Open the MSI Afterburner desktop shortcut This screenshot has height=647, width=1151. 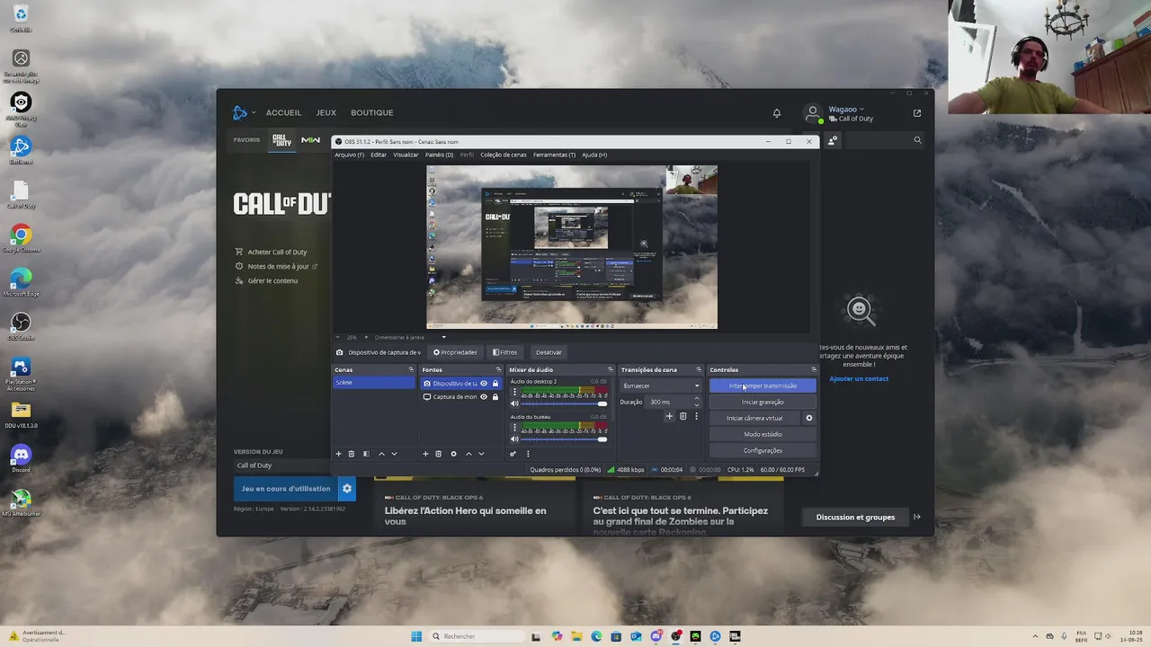21,501
